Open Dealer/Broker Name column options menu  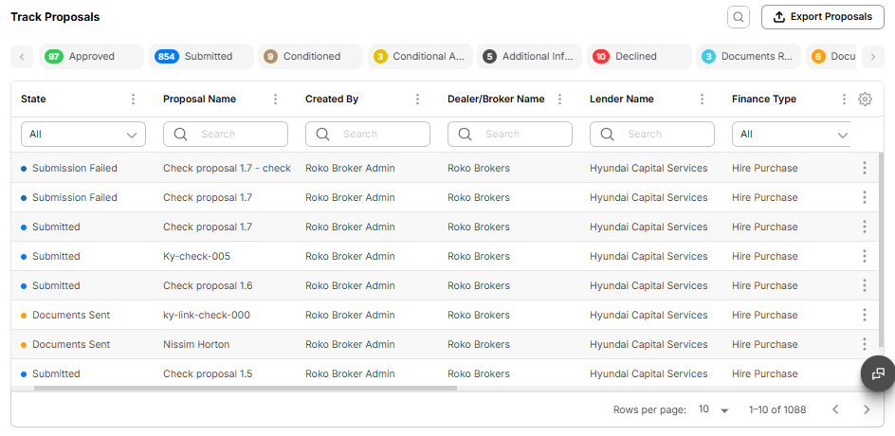click(x=559, y=100)
